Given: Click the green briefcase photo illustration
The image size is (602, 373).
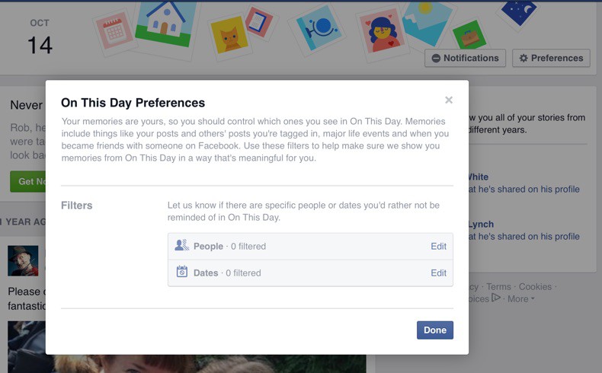Looking at the screenshot, I should [x=469, y=36].
